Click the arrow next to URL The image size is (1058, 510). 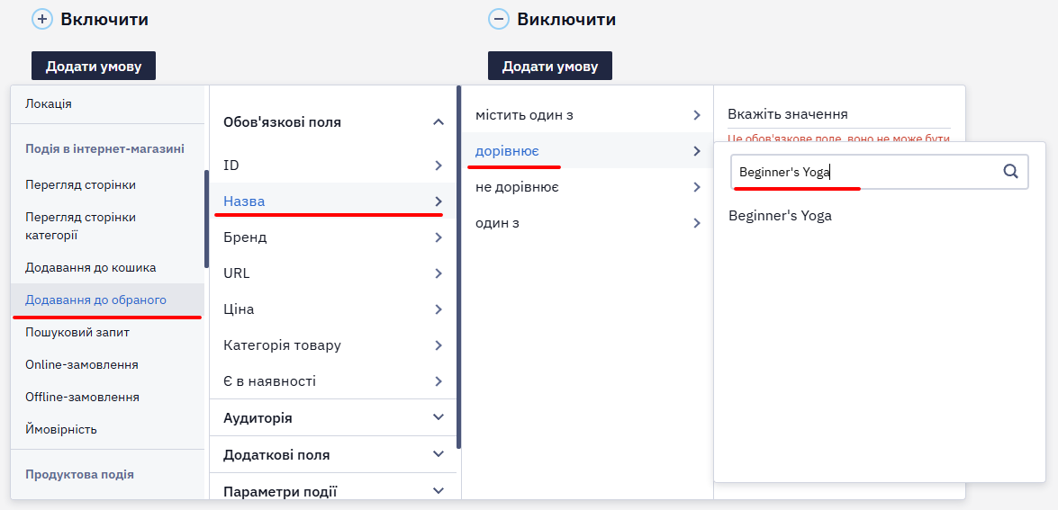(x=439, y=273)
